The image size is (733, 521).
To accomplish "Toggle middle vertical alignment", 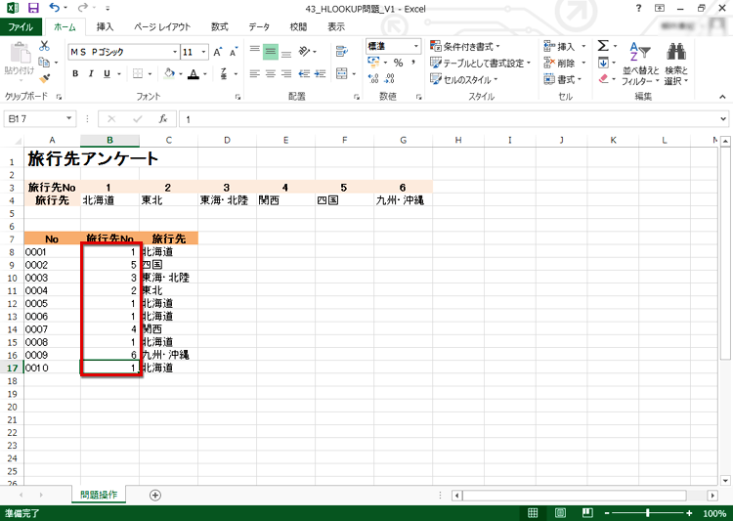I will pos(271,52).
